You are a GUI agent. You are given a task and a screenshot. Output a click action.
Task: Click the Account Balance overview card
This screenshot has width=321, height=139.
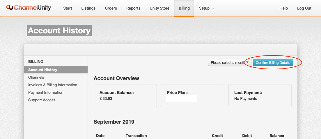tap(125, 95)
